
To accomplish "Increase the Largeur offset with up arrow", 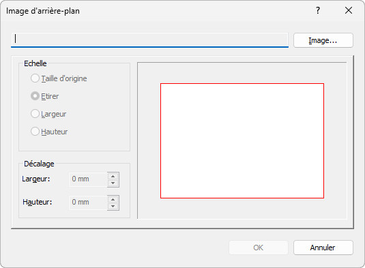I will [x=113, y=176].
